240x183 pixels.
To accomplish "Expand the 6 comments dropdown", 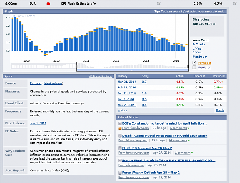I will tap(179, 128).
